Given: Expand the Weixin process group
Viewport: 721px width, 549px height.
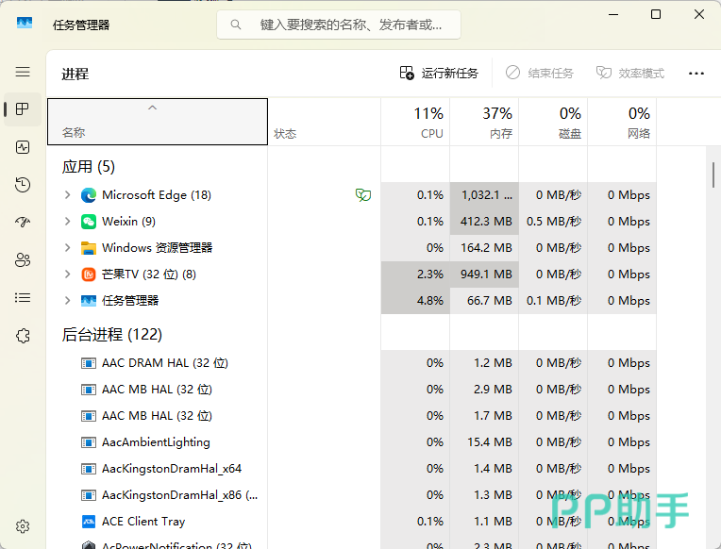Looking at the screenshot, I should 67,222.
